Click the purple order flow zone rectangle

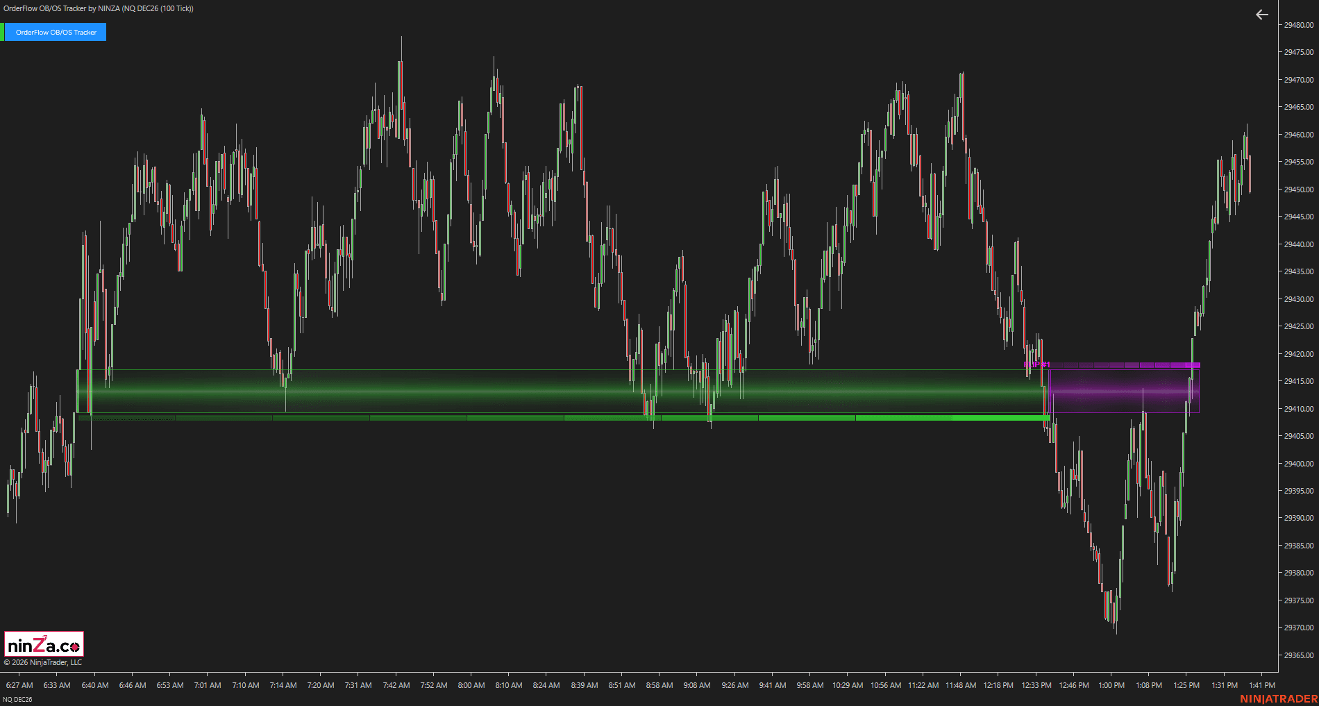[1125, 392]
